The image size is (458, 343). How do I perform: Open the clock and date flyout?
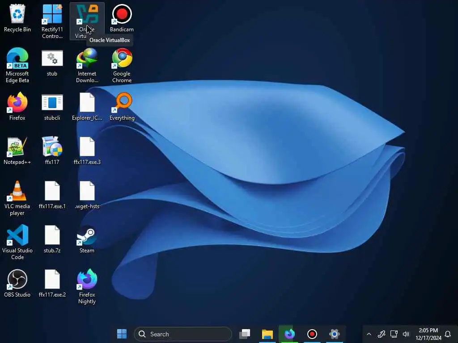[x=428, y=334]
